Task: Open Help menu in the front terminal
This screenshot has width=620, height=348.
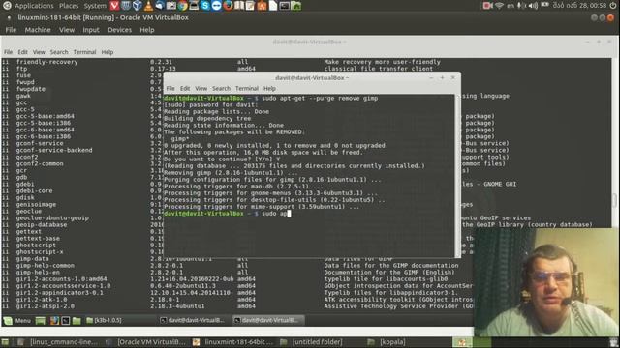Action: tap(269, 88)
